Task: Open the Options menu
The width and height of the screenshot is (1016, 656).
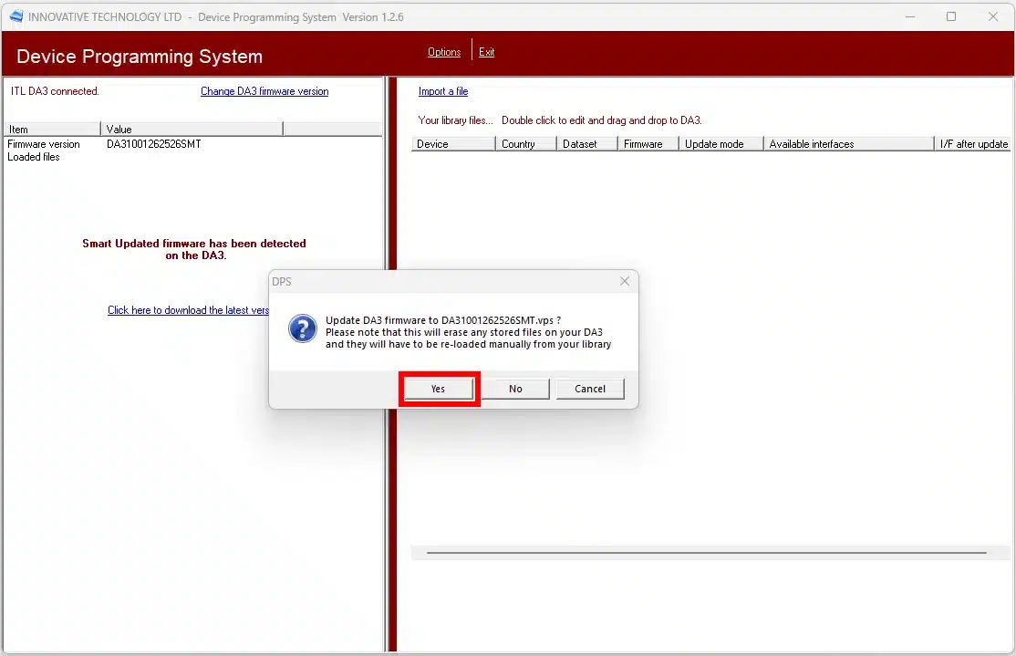Action: 444,52
